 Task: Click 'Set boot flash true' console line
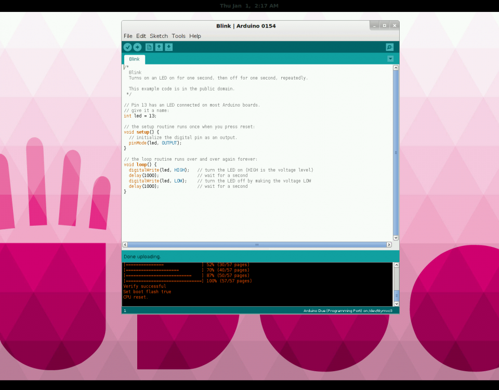tap(147, 292)
